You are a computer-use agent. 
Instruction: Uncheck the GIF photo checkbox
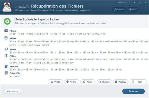[x=11, y=34]
